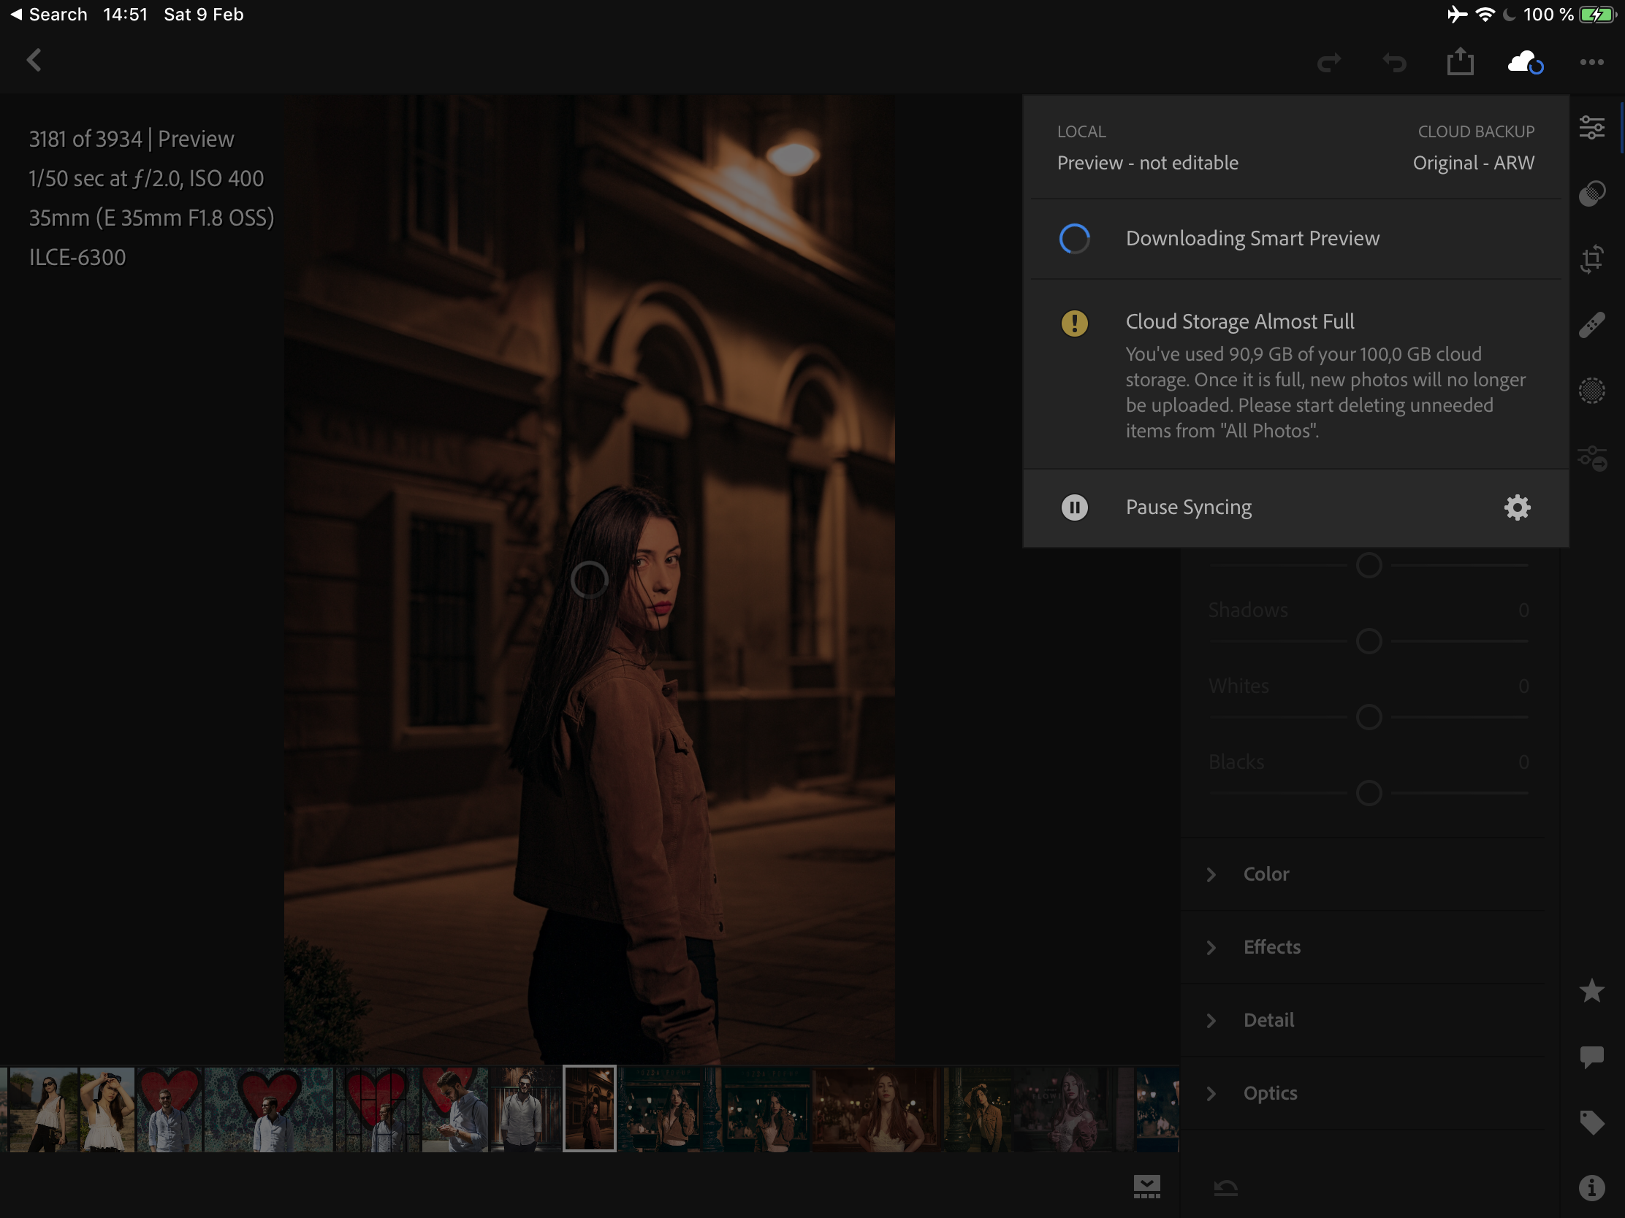Tap the reset edits arrow icon
This screenshot has height=1218, width=1625.
pos(1225,1187)
